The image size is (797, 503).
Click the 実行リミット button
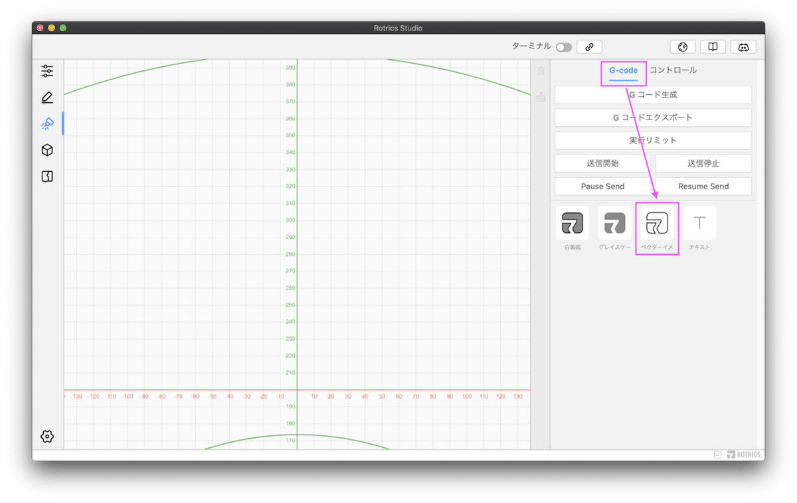click(653, 141)
